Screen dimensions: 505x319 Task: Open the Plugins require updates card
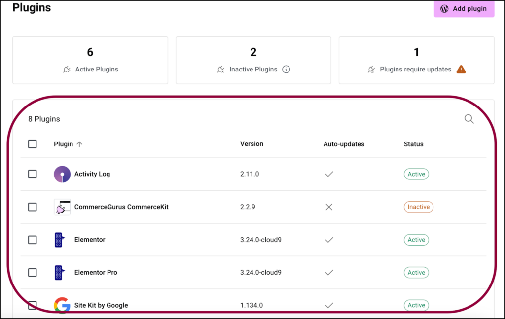click(416, 60)
